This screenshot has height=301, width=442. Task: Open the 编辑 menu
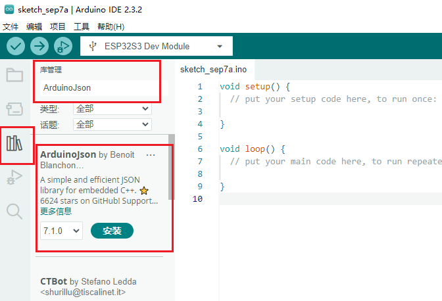[34, 27]
